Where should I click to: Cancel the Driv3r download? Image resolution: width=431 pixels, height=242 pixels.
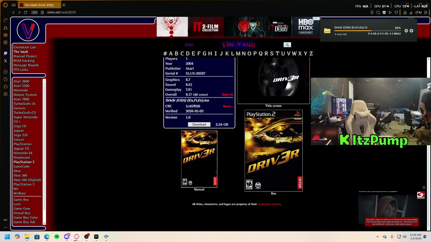tap(411, 31)
